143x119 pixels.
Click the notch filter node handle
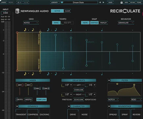tap(117, 84)
